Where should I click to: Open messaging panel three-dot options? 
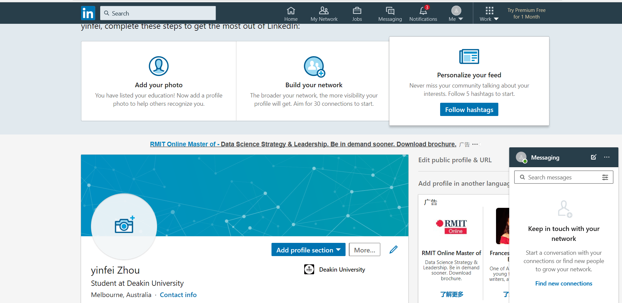(606, 157)
